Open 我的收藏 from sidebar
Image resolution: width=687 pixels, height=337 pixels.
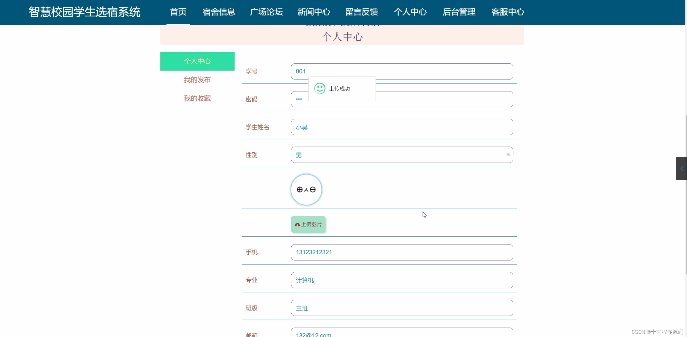click(x=197, y=98)
